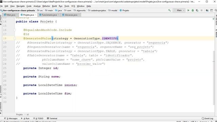This screenshot has height=122, width=217.
Task: Click the Stop process square icon
Action: [201, 11]
